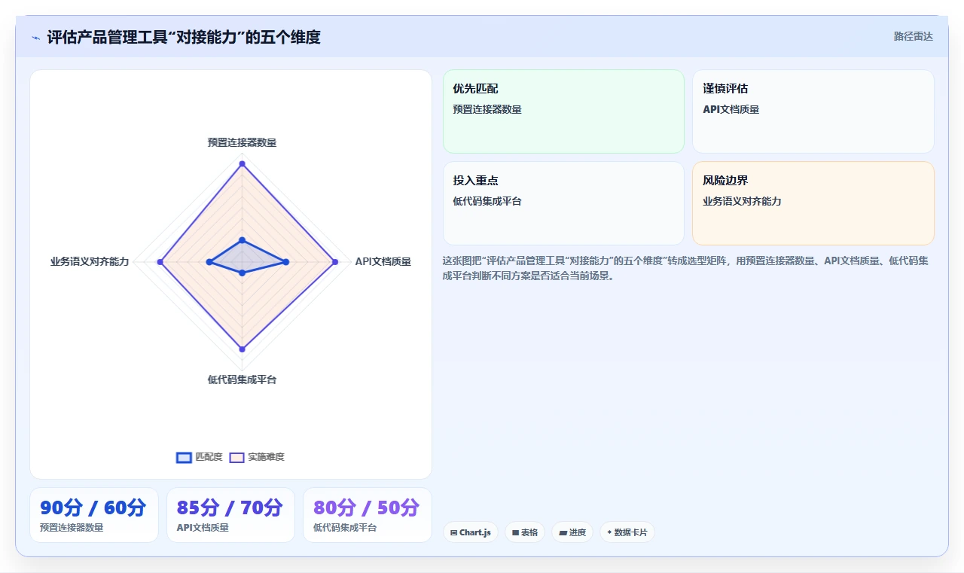Click the 路径雷达 label in the header
The image size is (964, 573).
(913, 36)
